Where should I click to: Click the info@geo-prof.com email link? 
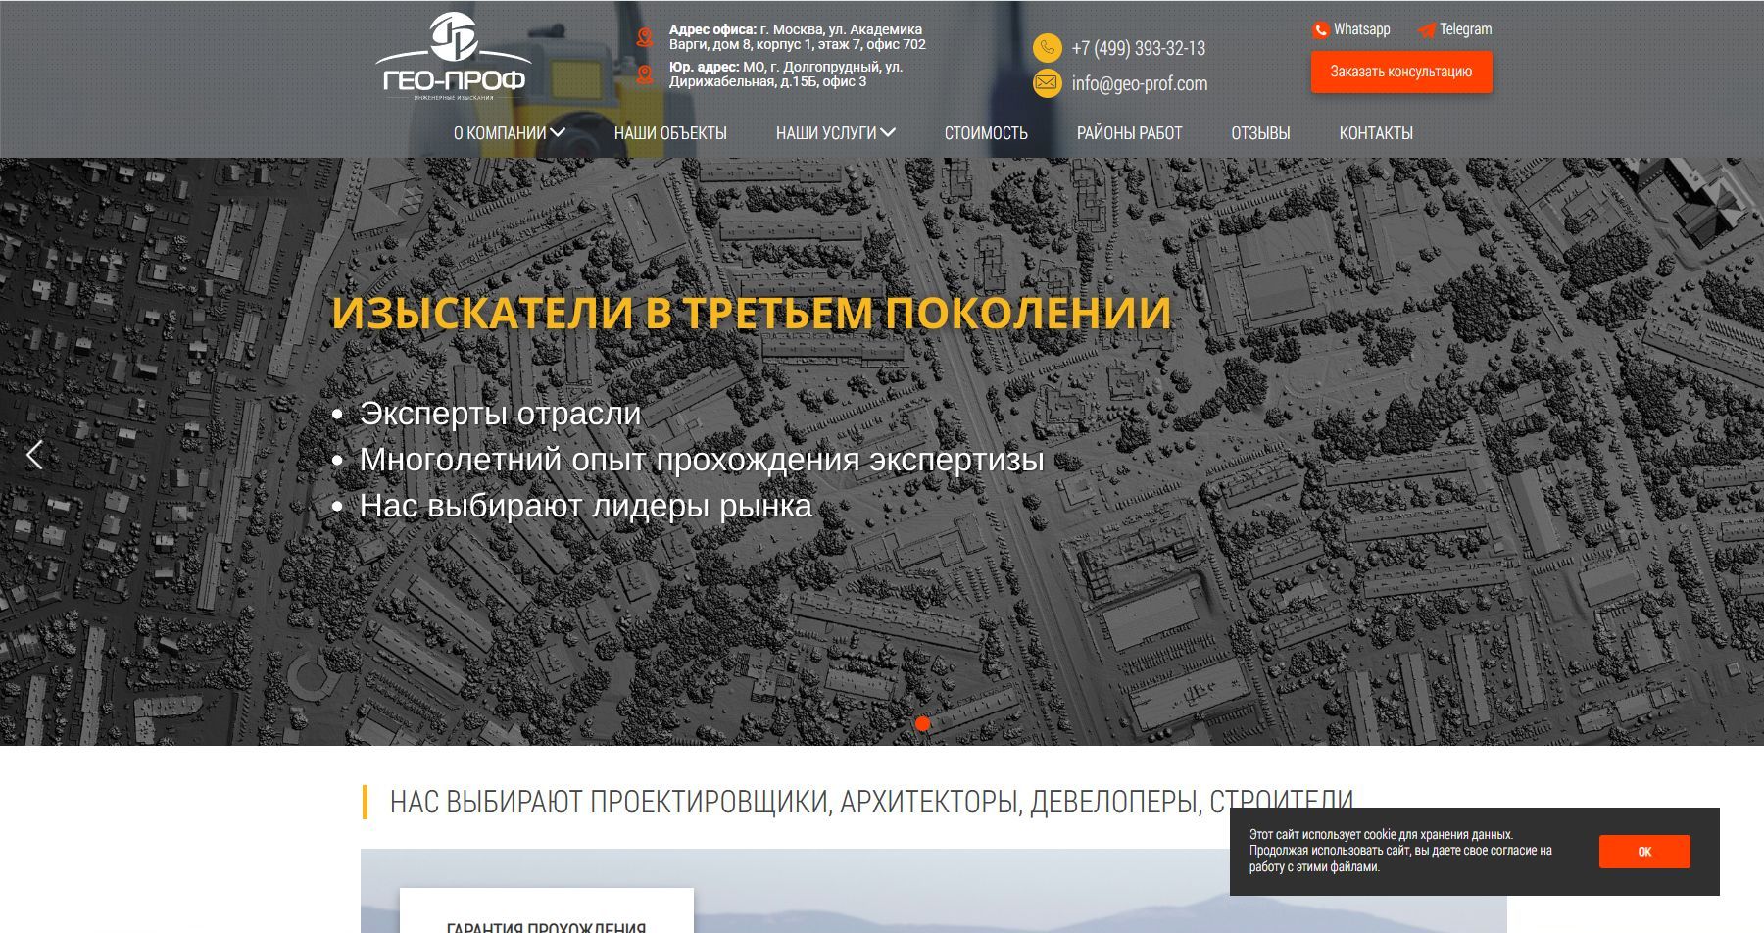click(1140, 83)
